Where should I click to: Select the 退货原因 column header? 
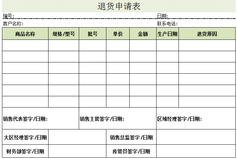[207, 34]
